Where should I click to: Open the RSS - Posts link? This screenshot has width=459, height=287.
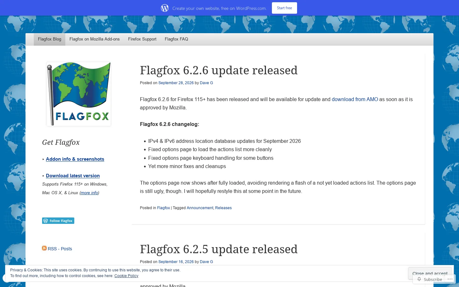tap(60, 249)
